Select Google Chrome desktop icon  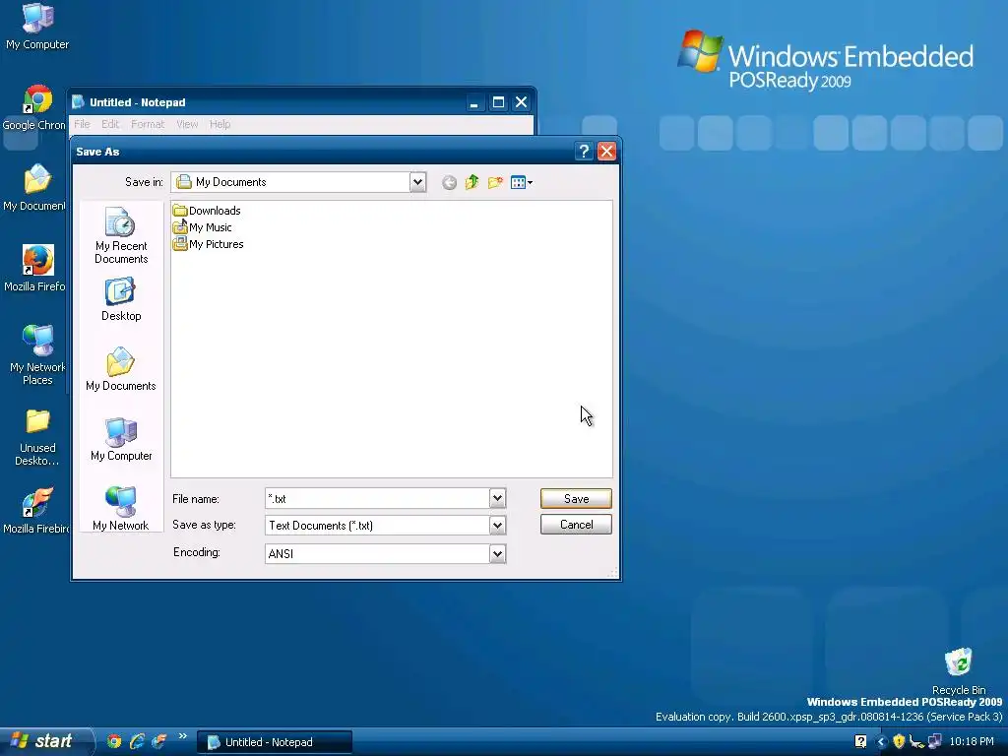coord(34,108)
